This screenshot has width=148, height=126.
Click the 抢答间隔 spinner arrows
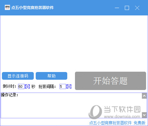(x=69, y=86)
